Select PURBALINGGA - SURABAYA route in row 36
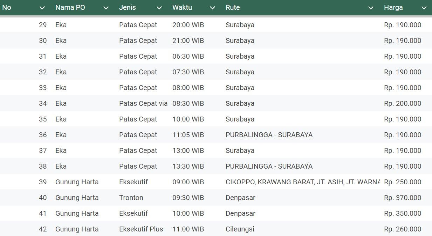This screenshot has width=432, height=236. click(269, 135)
